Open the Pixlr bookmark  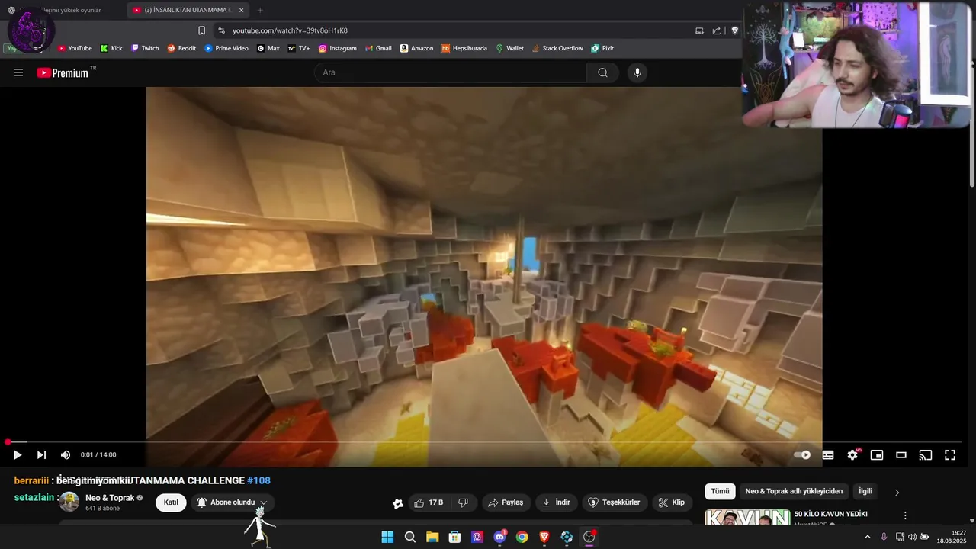coord(602,48)
